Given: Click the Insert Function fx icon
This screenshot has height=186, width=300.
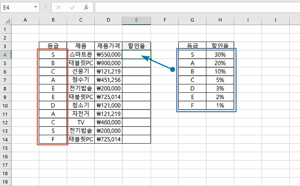Looking at the screenshot, I should pyautogui.click(x=86, y=8).
